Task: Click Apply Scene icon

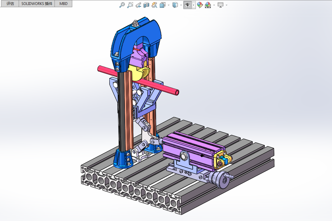Action: click(x=208, y=5)
